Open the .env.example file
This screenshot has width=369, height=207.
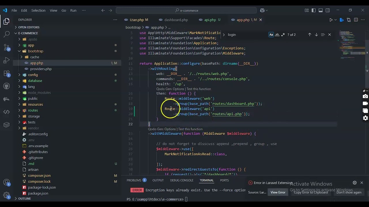(x=38, y=146)
